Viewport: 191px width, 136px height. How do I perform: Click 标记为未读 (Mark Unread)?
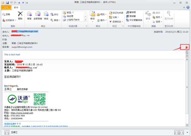click(116, 13)
